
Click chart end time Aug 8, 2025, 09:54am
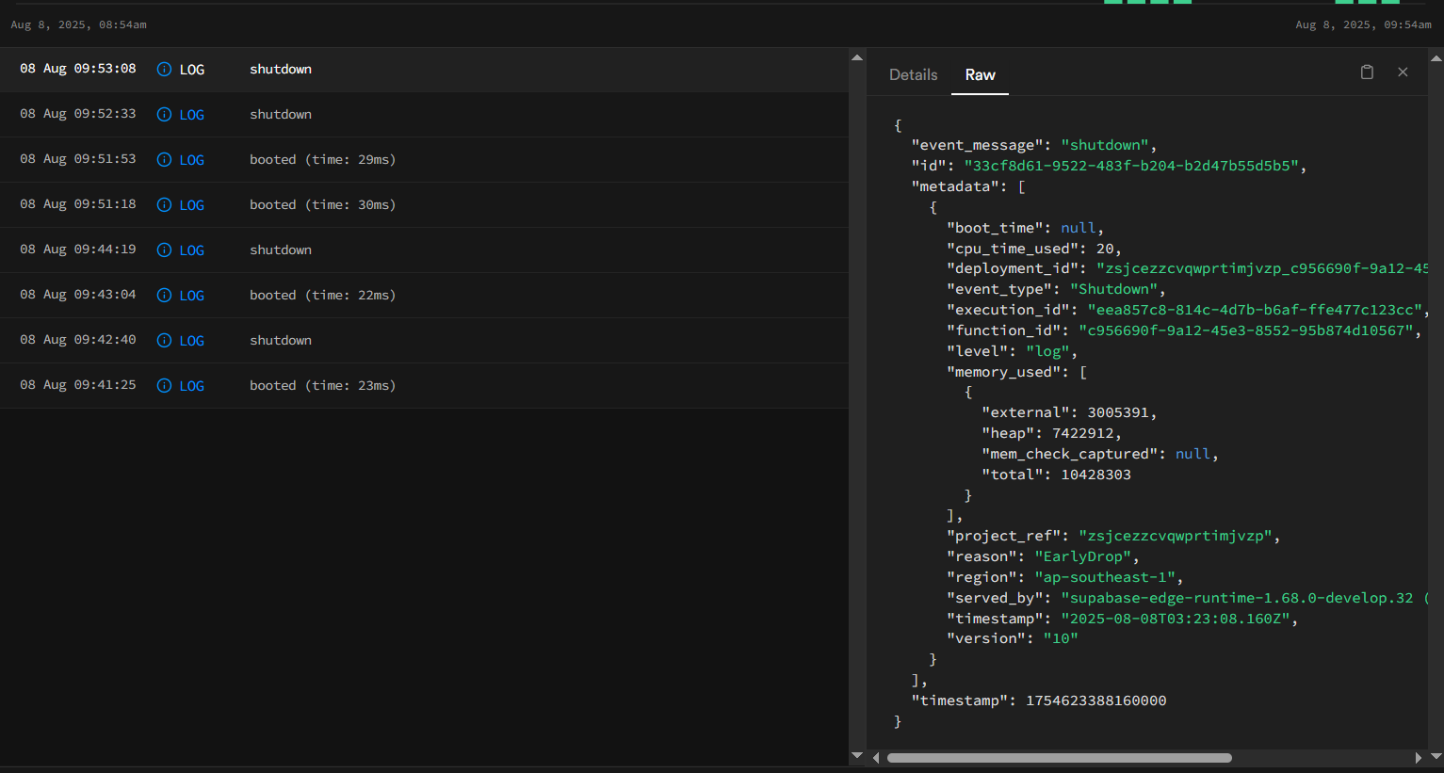click(x=1363, y=24)
